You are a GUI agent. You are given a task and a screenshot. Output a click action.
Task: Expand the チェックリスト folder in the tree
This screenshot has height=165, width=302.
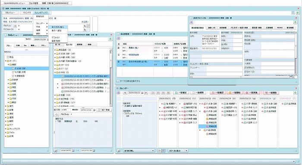pos(6,129)
